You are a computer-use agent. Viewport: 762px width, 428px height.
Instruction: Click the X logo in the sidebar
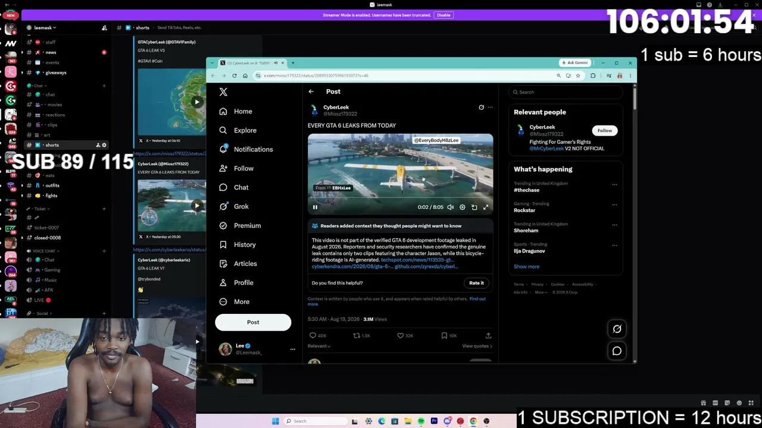pos(223,92)
